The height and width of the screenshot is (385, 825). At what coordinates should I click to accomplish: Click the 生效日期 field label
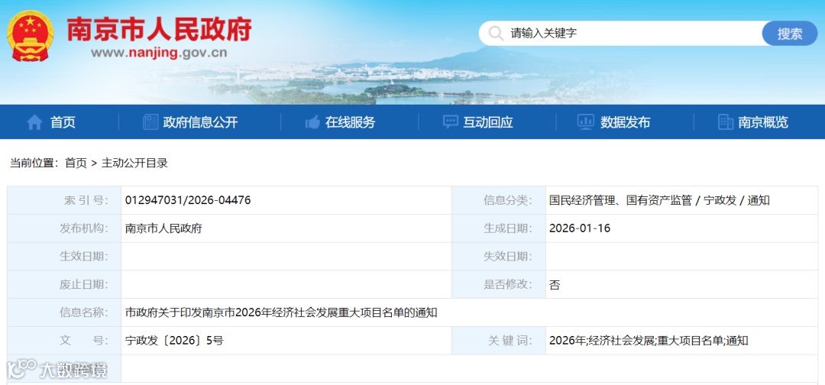click(x=84, y=257)
